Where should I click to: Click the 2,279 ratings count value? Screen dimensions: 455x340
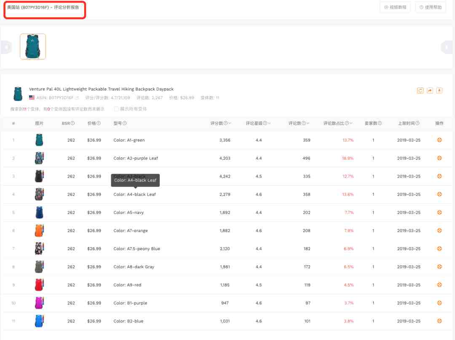click(225, 194)
